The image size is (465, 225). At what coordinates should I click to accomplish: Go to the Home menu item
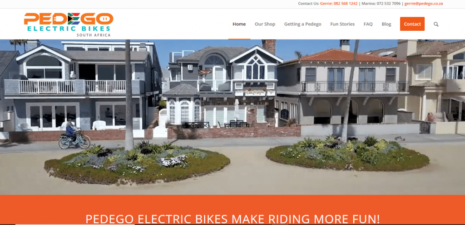coord(239,24)
